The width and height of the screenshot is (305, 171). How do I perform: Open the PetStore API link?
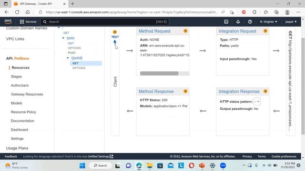point(21,58)
